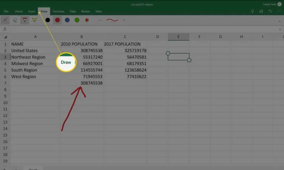Toggle the Draw with Touch tool
The image size is (284, 170).
[5, 20]
